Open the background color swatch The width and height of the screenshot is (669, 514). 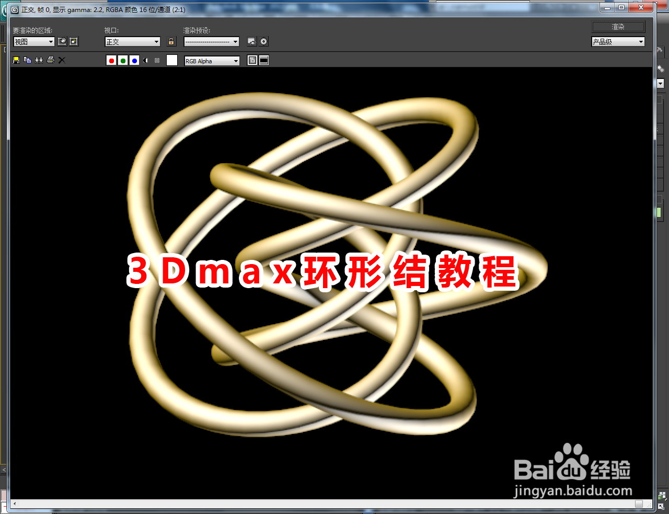pyautogui.click(x=171, y=60)
